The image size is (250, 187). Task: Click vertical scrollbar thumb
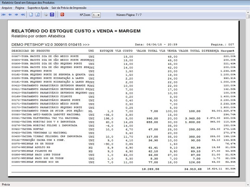[248, 17]
